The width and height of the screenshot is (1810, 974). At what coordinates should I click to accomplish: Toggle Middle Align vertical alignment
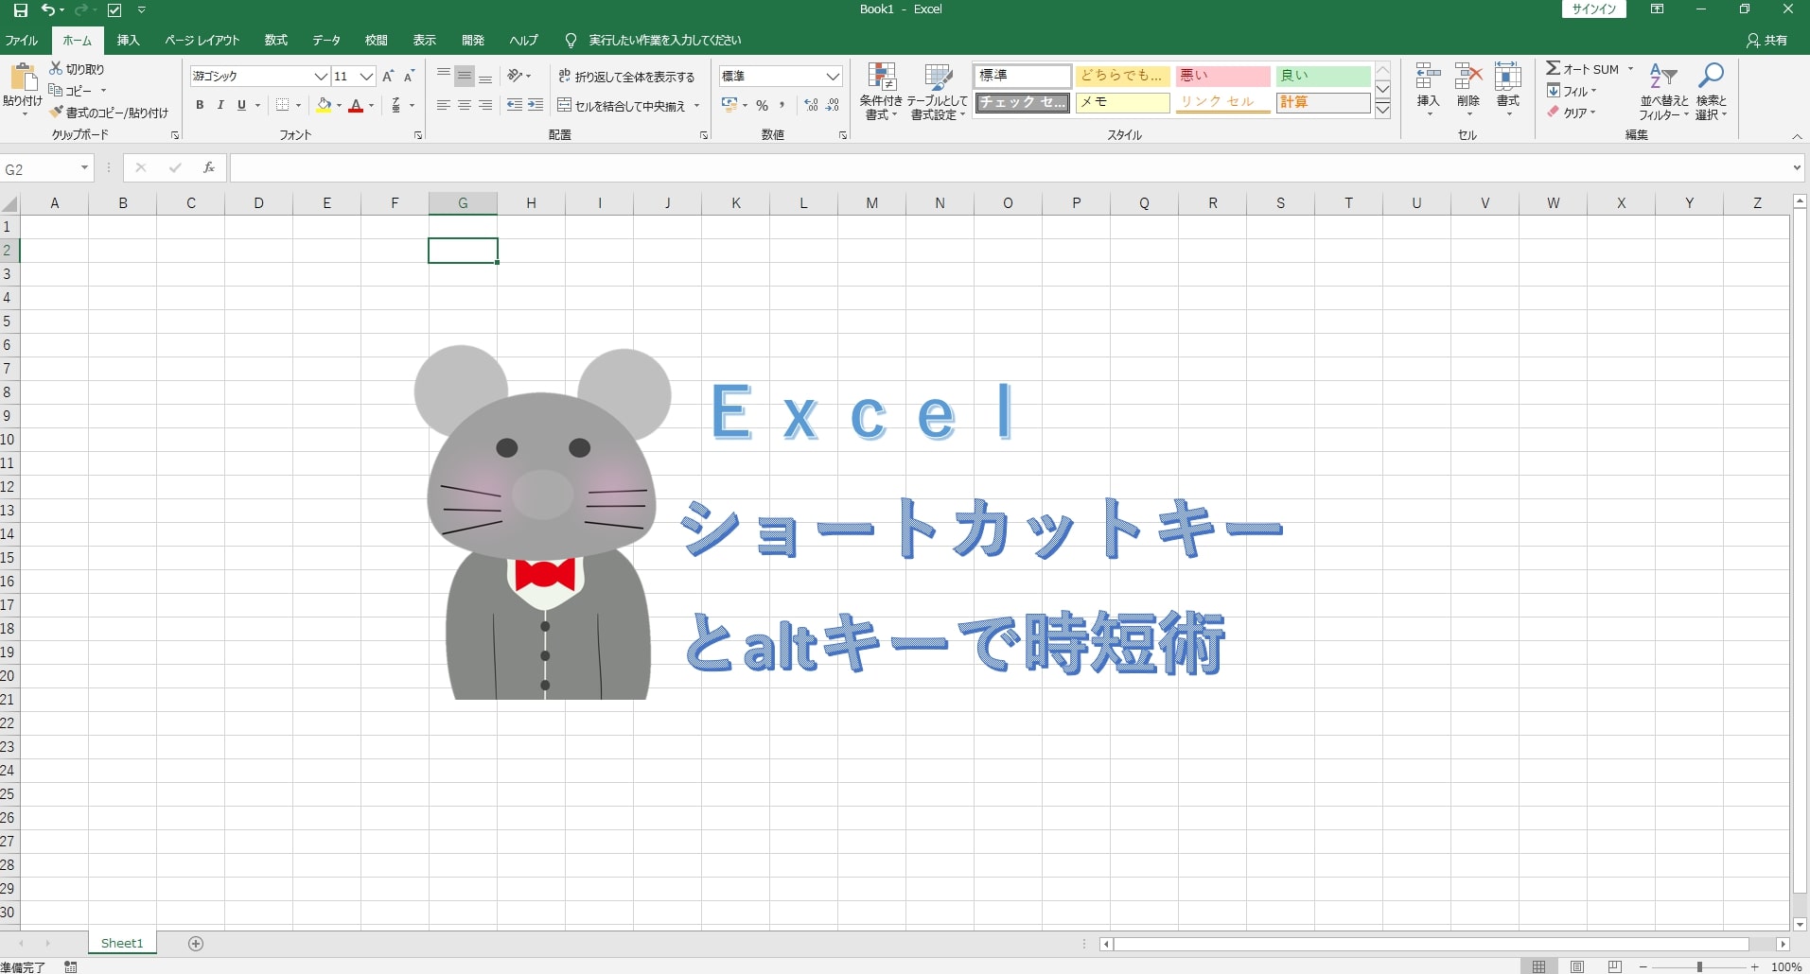464,76
